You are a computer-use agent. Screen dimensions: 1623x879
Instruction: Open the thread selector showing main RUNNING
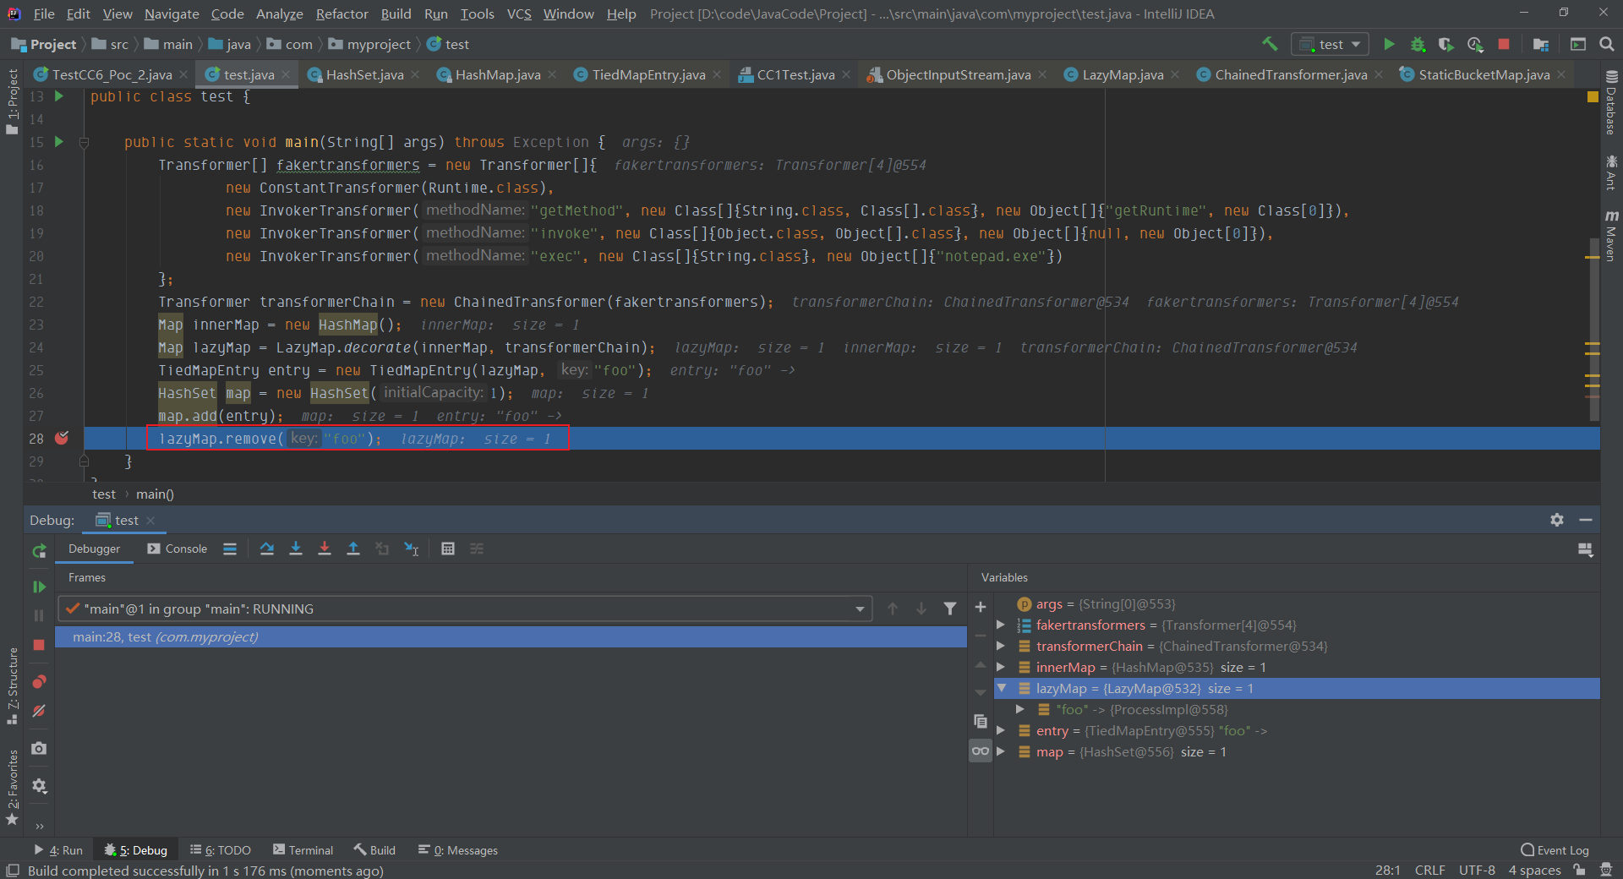(x=465, y=609)
